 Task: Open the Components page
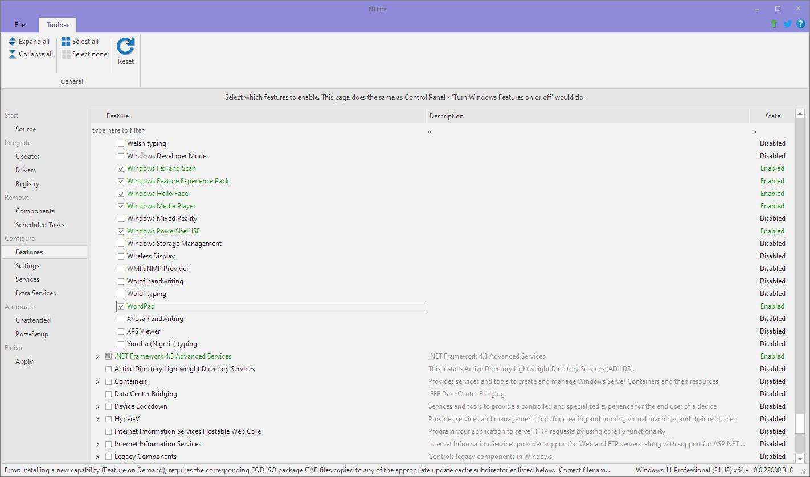(35, 211)
